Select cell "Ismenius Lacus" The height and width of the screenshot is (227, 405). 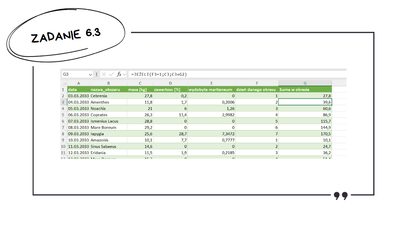pos(108,121)
